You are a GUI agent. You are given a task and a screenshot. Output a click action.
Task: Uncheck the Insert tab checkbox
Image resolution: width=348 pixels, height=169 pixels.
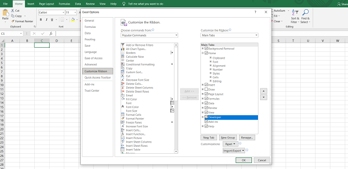coord(206,85)
